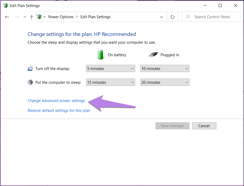This screenshot has height=186, width=244.
Task: Click the power plug icon
Action: click(x=153, y=55)
